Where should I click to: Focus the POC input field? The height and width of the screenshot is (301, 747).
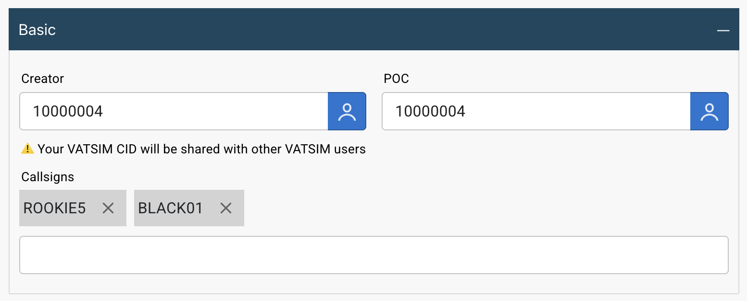coord(536,111)
